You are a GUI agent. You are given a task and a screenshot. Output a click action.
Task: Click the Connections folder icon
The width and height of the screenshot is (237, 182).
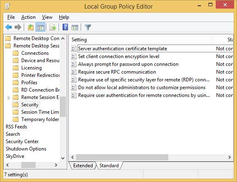(x=16, y=53)
